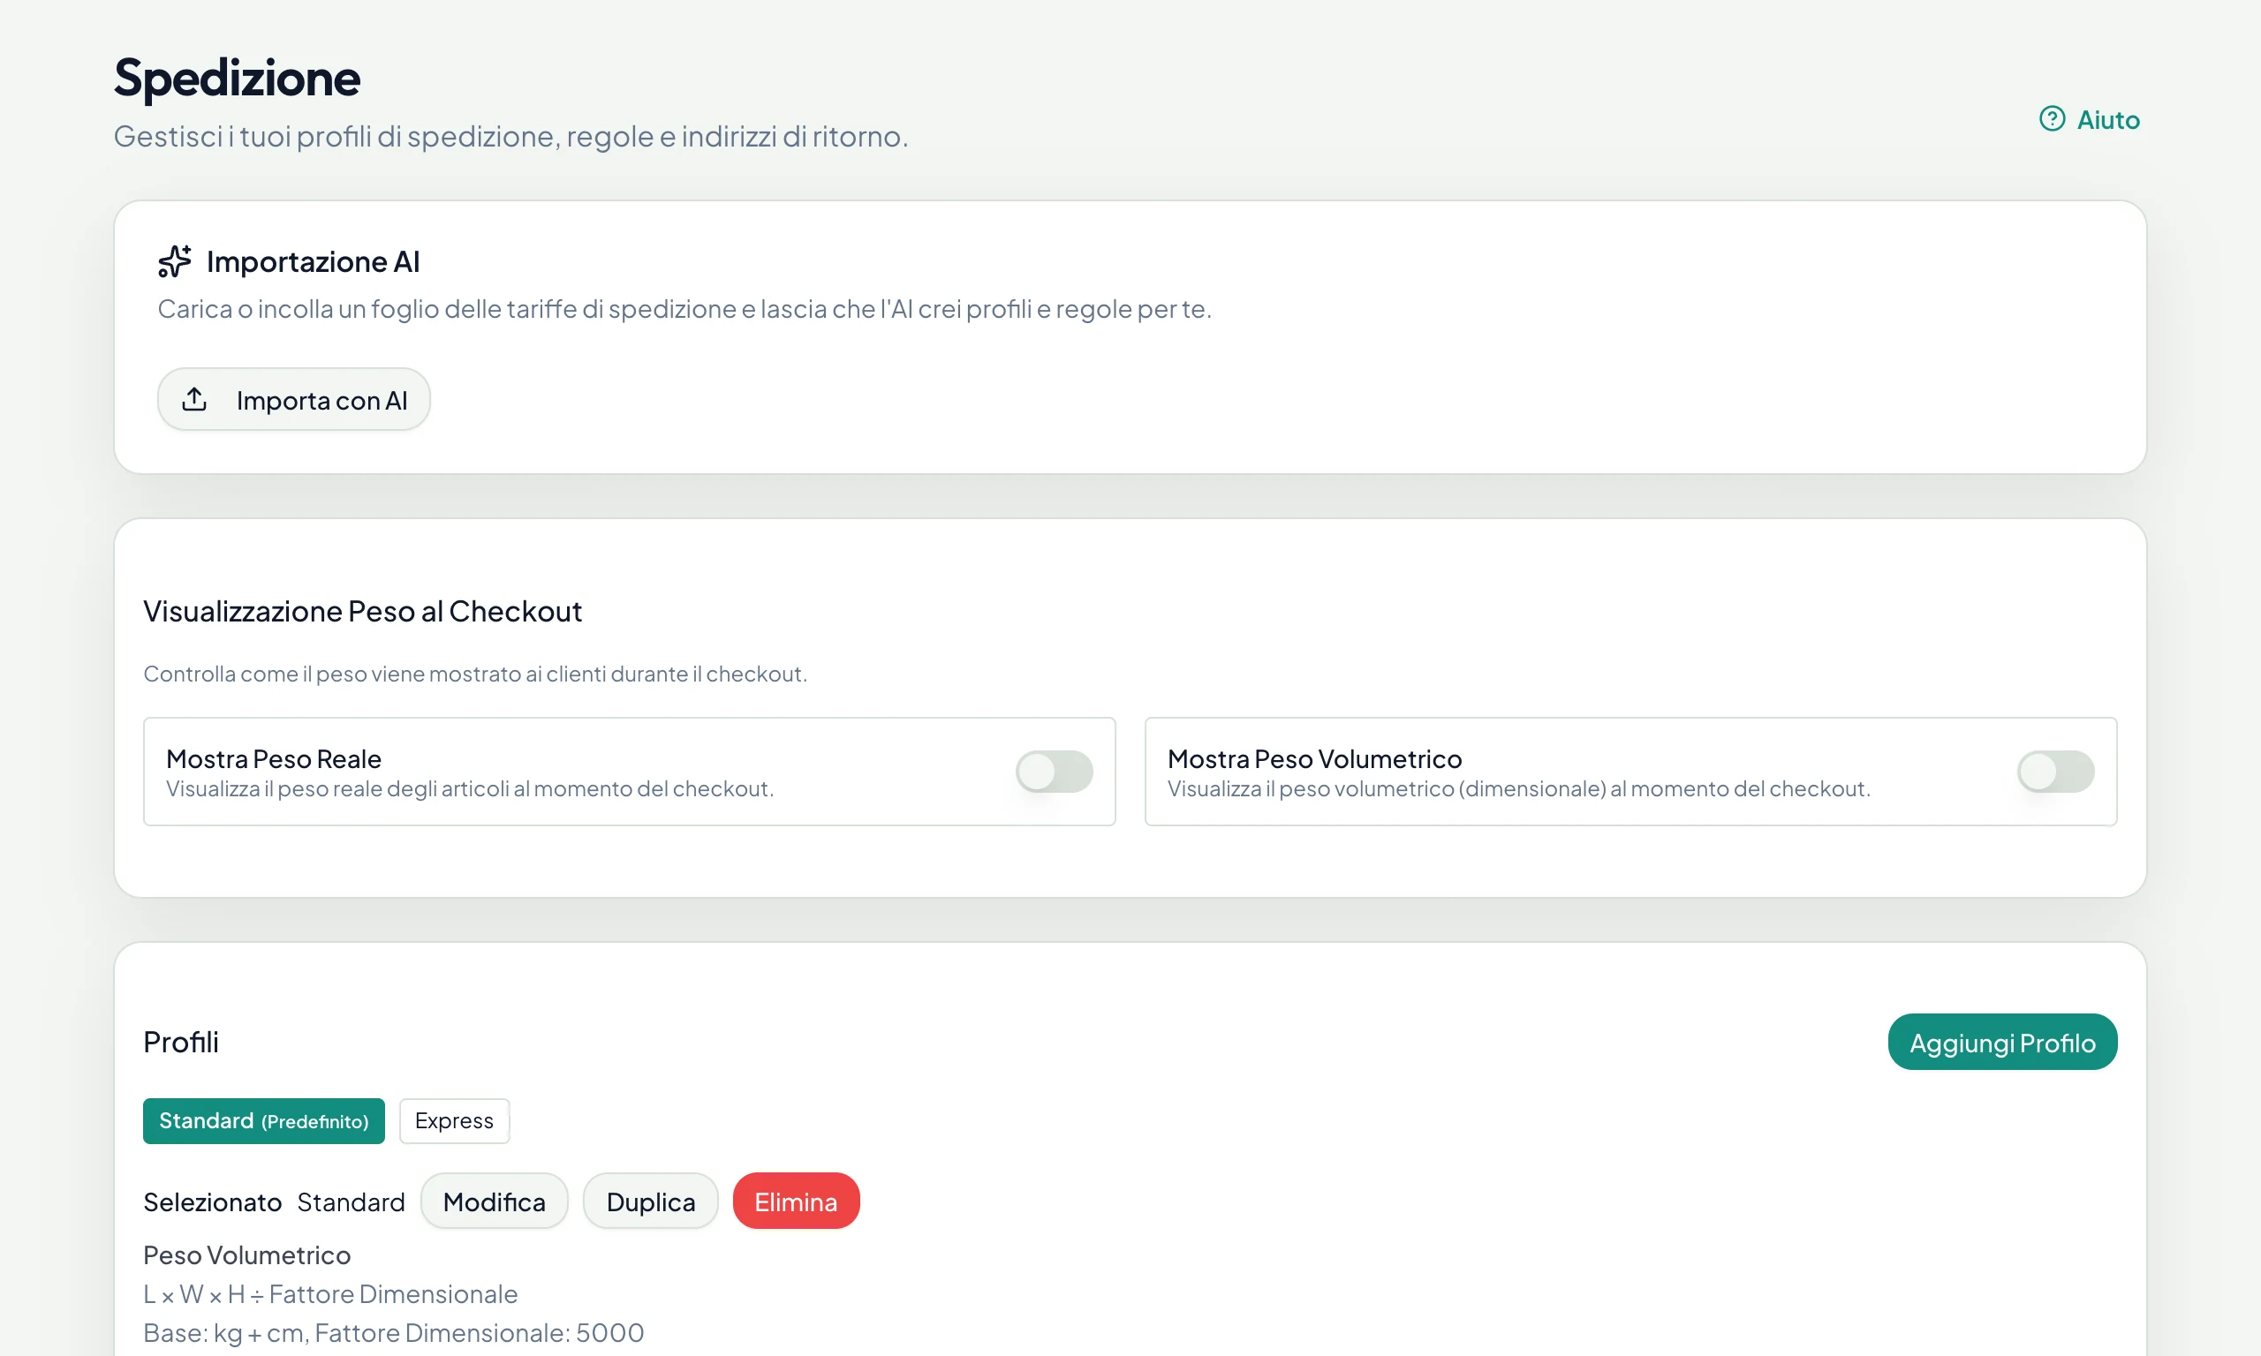Click the upload icon in Importa con AI

point(194,399)
